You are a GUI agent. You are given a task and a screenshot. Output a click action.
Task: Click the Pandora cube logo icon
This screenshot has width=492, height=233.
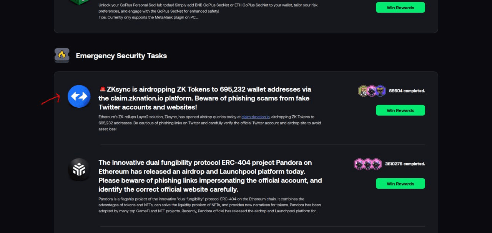pyautogui.click(x=79, y=169)
